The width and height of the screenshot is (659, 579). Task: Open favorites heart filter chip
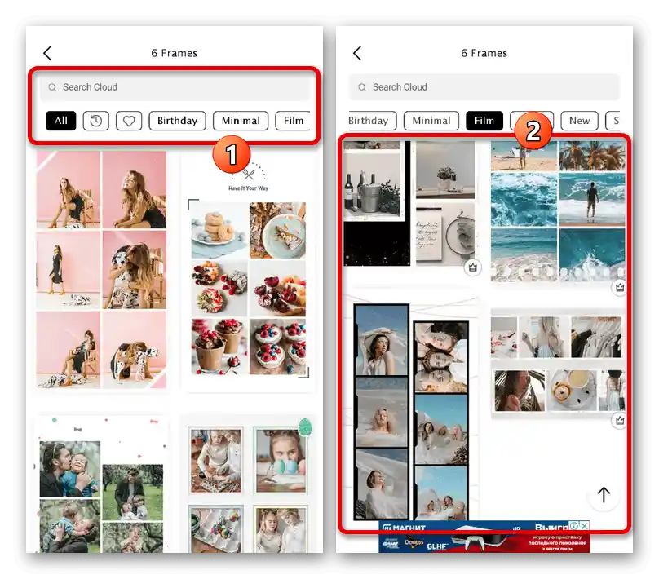coord(129,121)
